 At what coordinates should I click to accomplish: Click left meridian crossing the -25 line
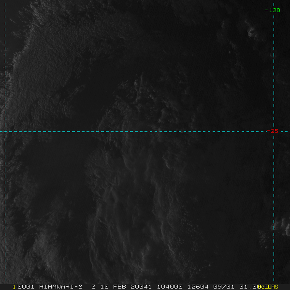click(5, 131)
